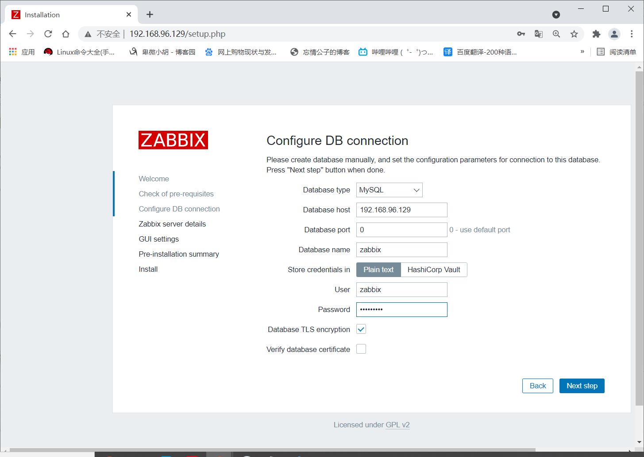This screenshot has width=644, height=457.
Task: Open the extensions puzzle icon
Action: pos(596,34)
